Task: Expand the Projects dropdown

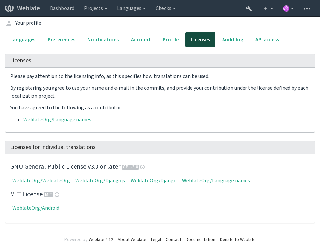Action: [96, 8]
